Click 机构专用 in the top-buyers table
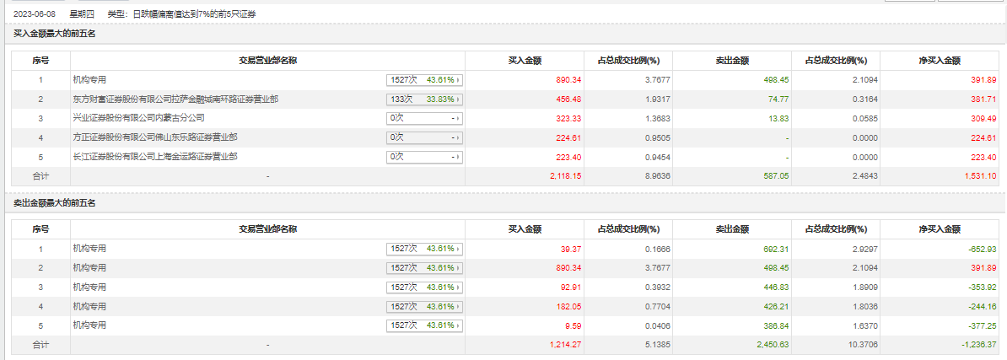1007x360 pixels. coord(89,80)
